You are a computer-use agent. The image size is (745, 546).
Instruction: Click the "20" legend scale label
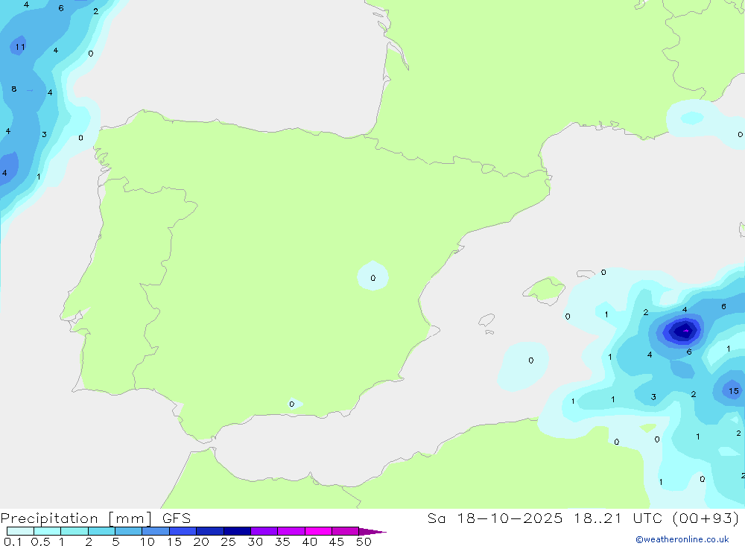(x=201, y=542)
